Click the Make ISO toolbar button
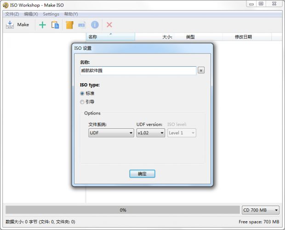Viewport: 285px width, 230px height. tap(17, 25)
